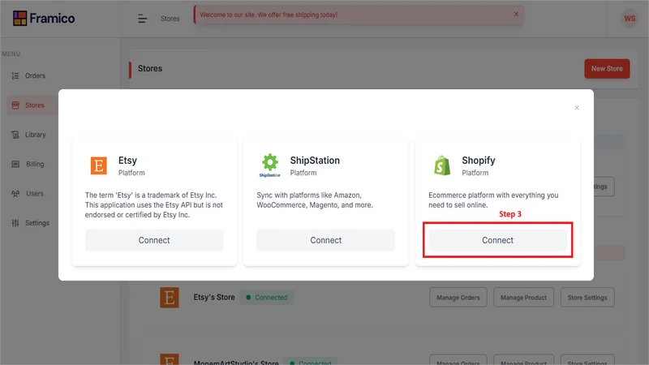Click the ShipStation sync description text
The image size is (649, 365).
(x=315, y=200)
